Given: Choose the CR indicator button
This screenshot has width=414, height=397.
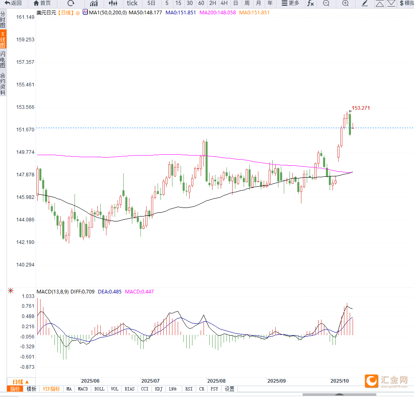Looking at the screenshot, I should (x=202, y=389).
